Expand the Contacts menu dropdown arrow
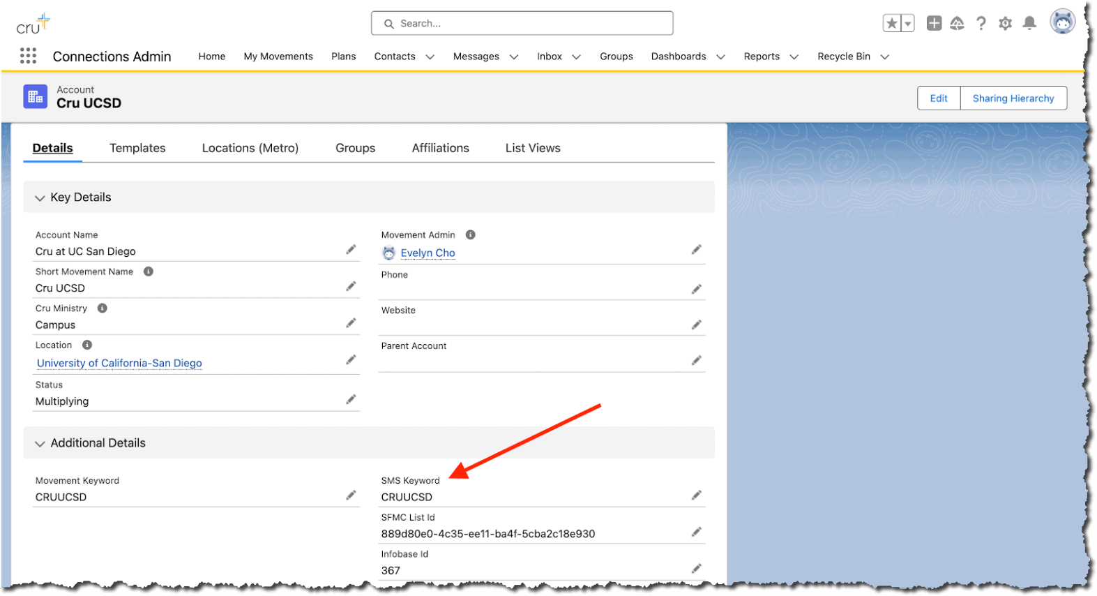This screenshot has height=596, width=1097. (430, 57)
